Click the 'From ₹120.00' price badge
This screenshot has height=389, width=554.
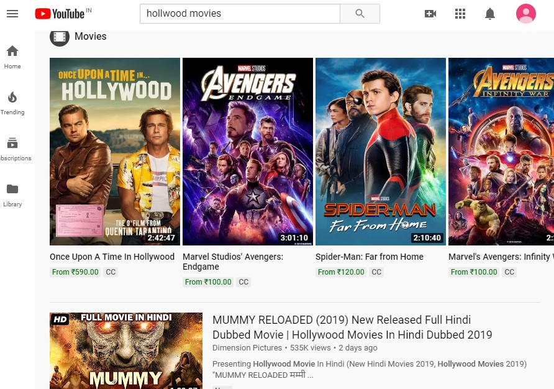(341, 272)
